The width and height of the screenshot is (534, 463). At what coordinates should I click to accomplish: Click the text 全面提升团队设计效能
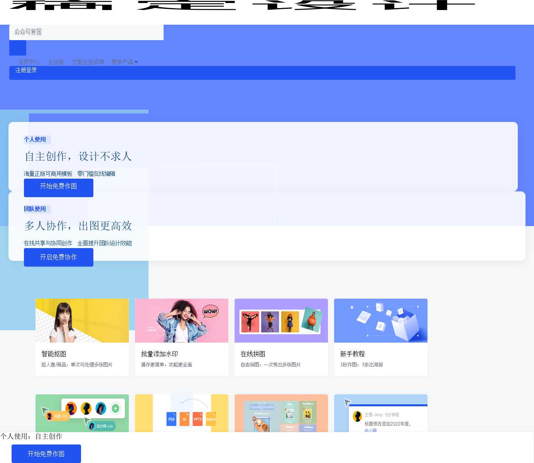(x=105, y=243)
